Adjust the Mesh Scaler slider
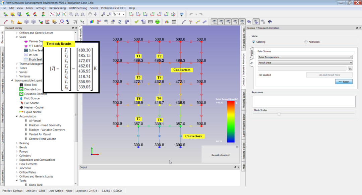This screenshot has width=362, height=195. [279, 114]
